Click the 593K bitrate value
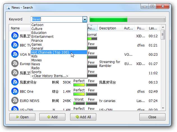The height and width of the screenshot is (132, 177). pyautogui.click(x=67, y=82)
